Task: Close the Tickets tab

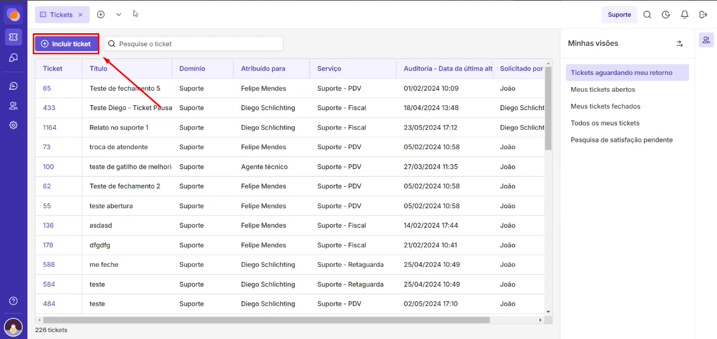Action: (x=81, y=15)
